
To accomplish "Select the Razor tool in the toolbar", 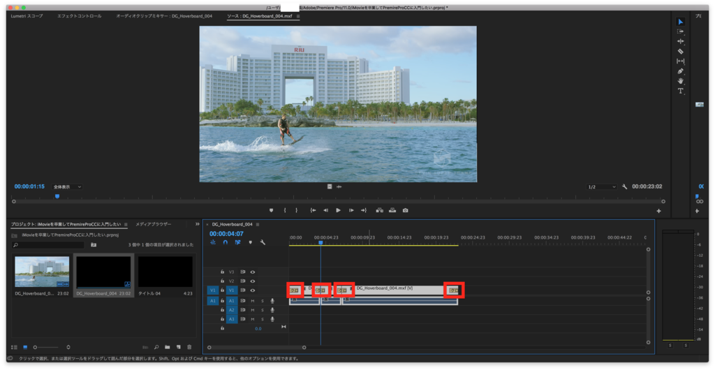I will tap(681, 51).
